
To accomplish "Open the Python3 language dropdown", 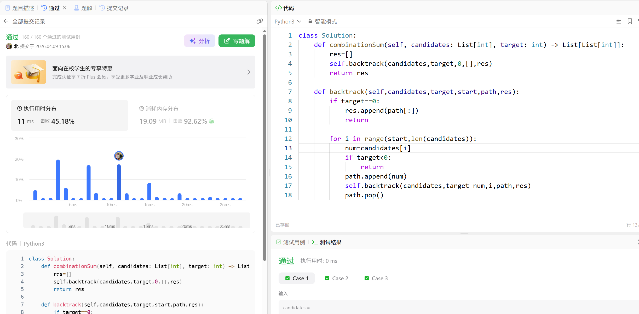I will click(288, 21).
